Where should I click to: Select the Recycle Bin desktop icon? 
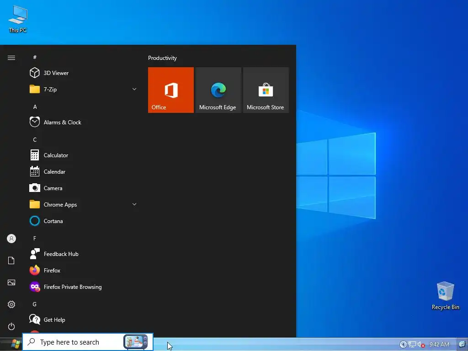click(x=445, y=296)
